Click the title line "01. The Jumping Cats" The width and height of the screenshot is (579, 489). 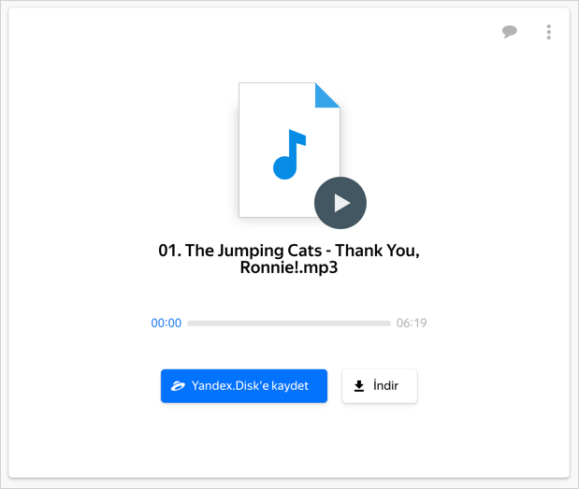(240, 251)
